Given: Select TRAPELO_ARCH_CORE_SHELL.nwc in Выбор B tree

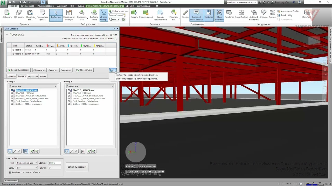Looking at the screenshot, I should point(89,99).
